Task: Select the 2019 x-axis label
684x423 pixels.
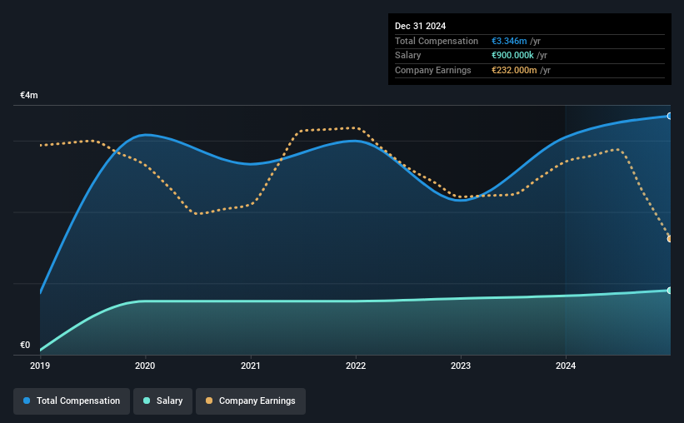Action: (40, 366)
